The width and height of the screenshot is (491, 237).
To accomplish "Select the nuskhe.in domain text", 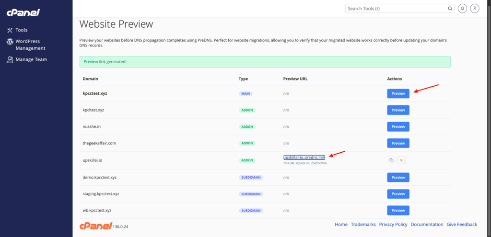I will (x=92, y=126).
